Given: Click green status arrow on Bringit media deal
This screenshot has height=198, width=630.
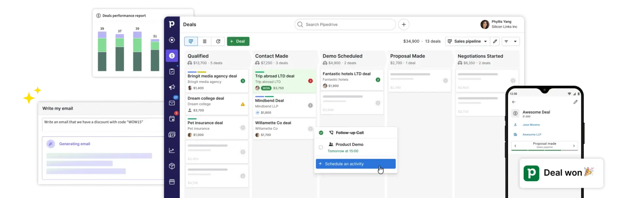Looking at the screenshot, I should pos(243,81).
